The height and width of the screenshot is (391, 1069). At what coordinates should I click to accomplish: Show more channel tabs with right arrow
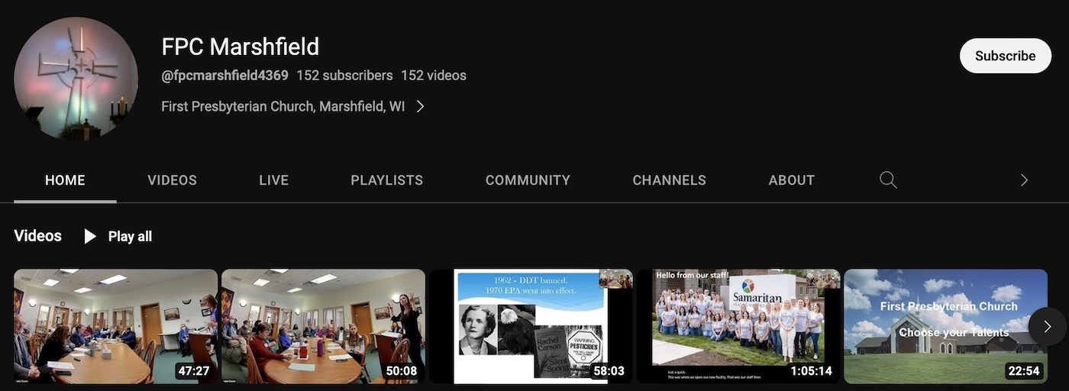pyautogui.click(x=1025, y=180)
